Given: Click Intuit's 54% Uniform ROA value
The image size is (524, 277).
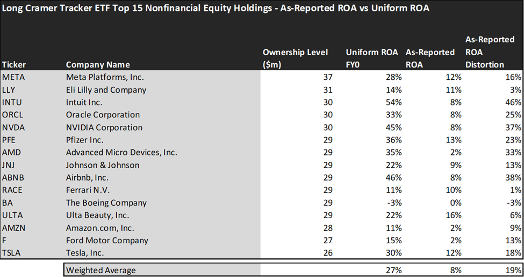Looking at the screenshot, I should (x=394, y=102).
